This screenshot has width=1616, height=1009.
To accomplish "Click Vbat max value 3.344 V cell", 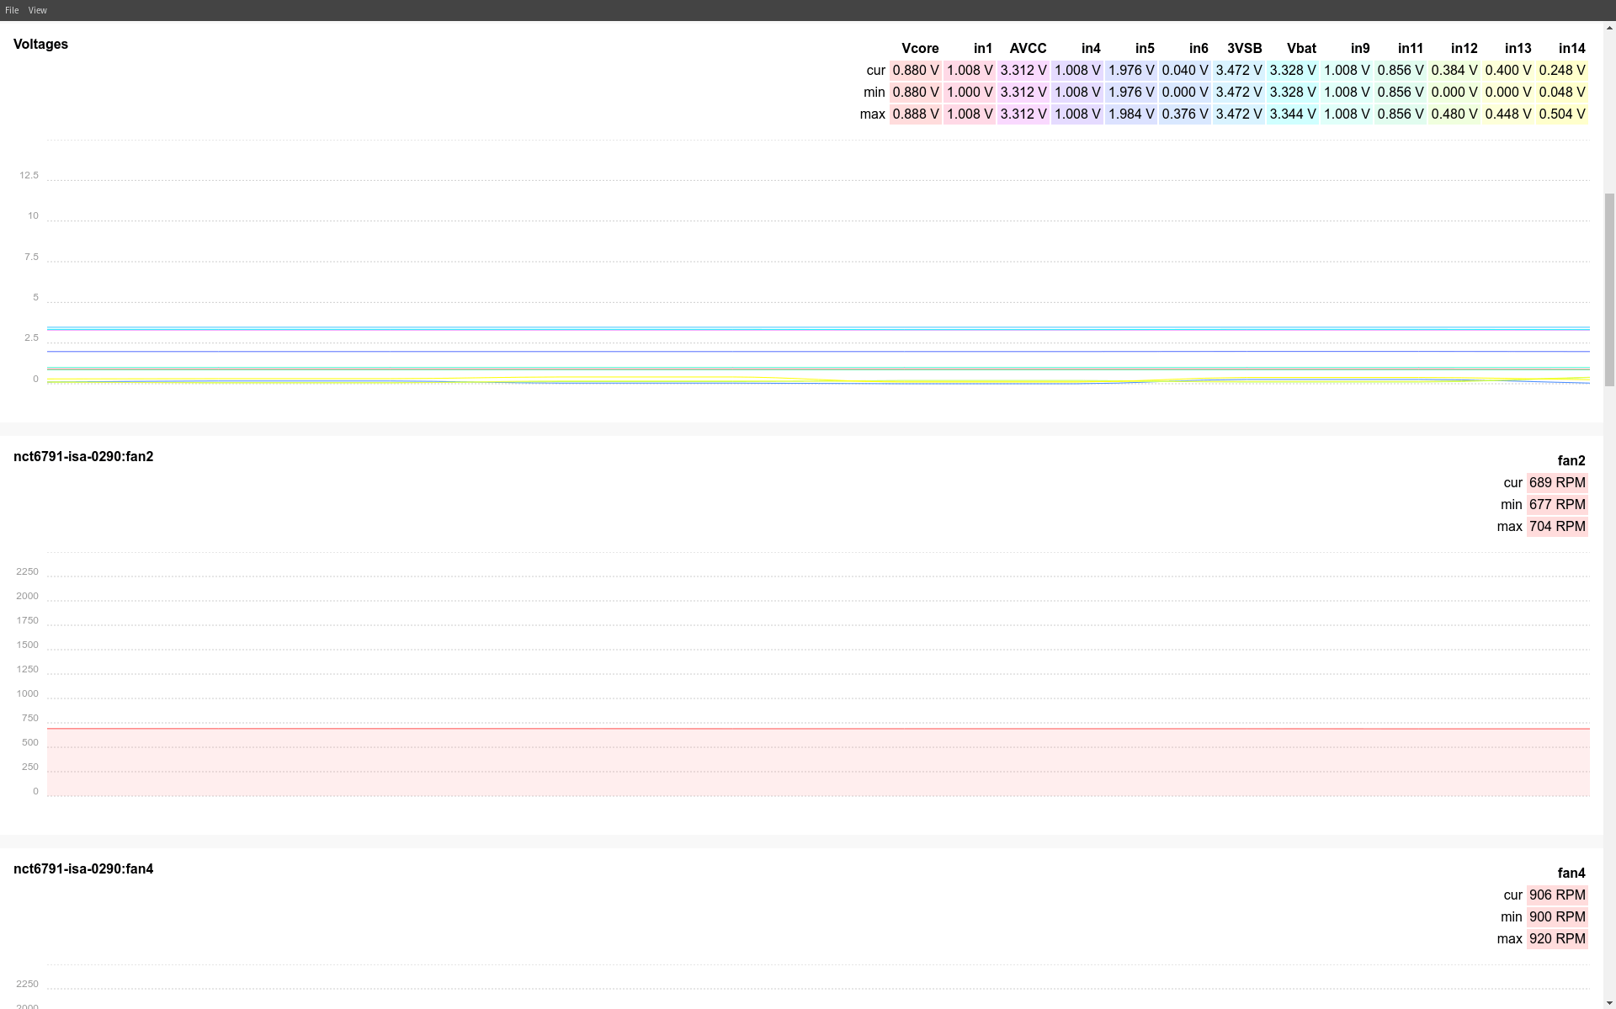I will click(1293, 114).
